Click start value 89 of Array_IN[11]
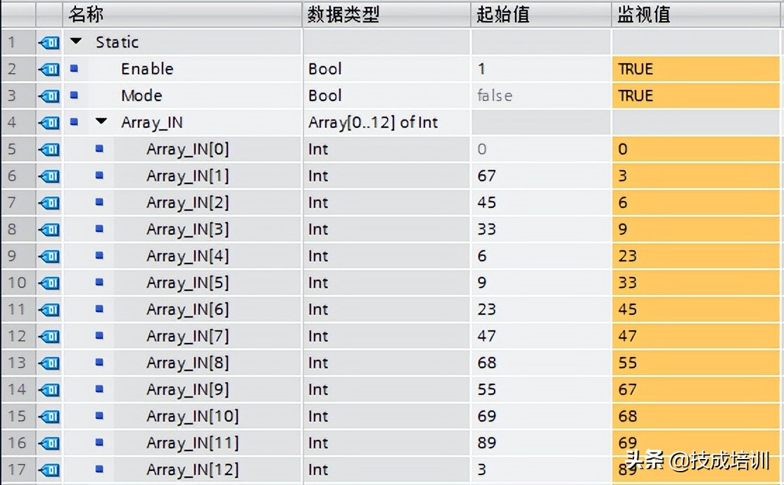 [x=486, y=443]
